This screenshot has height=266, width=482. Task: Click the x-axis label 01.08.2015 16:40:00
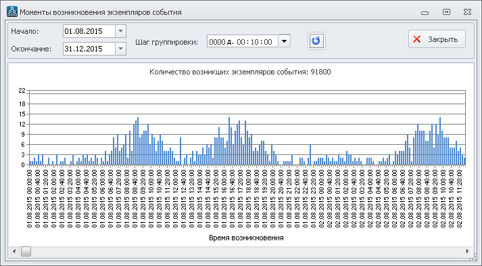[x=232, y=198]
